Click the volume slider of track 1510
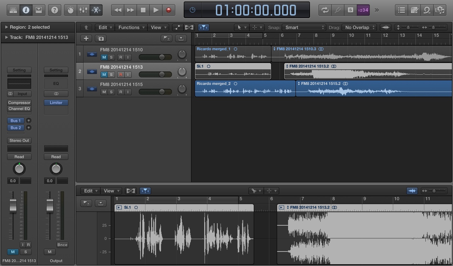 pos(155,57)
